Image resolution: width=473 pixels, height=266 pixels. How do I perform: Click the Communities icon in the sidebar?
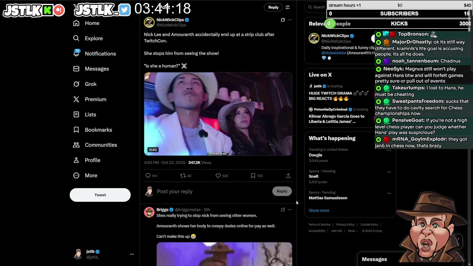pyautogui.click(x=76, y=145)
